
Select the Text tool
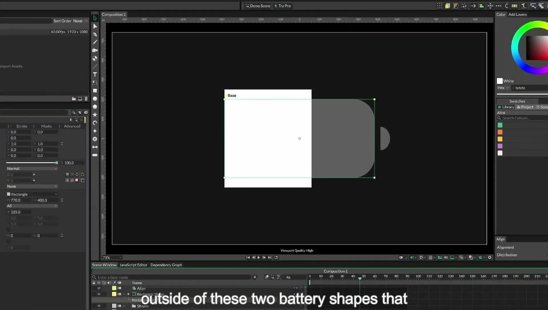95,74
